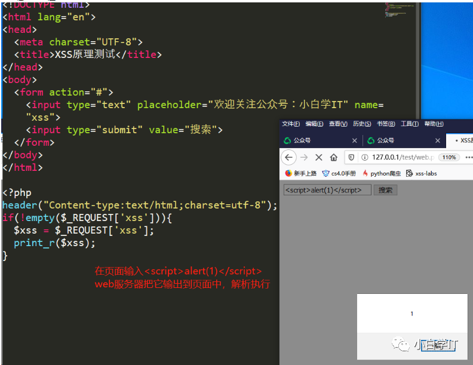Image resolution: width=473 pixels, height=365 pixels.
Task: Click the <meta charset="UTF-8"> line
Action: coord(78,42)
